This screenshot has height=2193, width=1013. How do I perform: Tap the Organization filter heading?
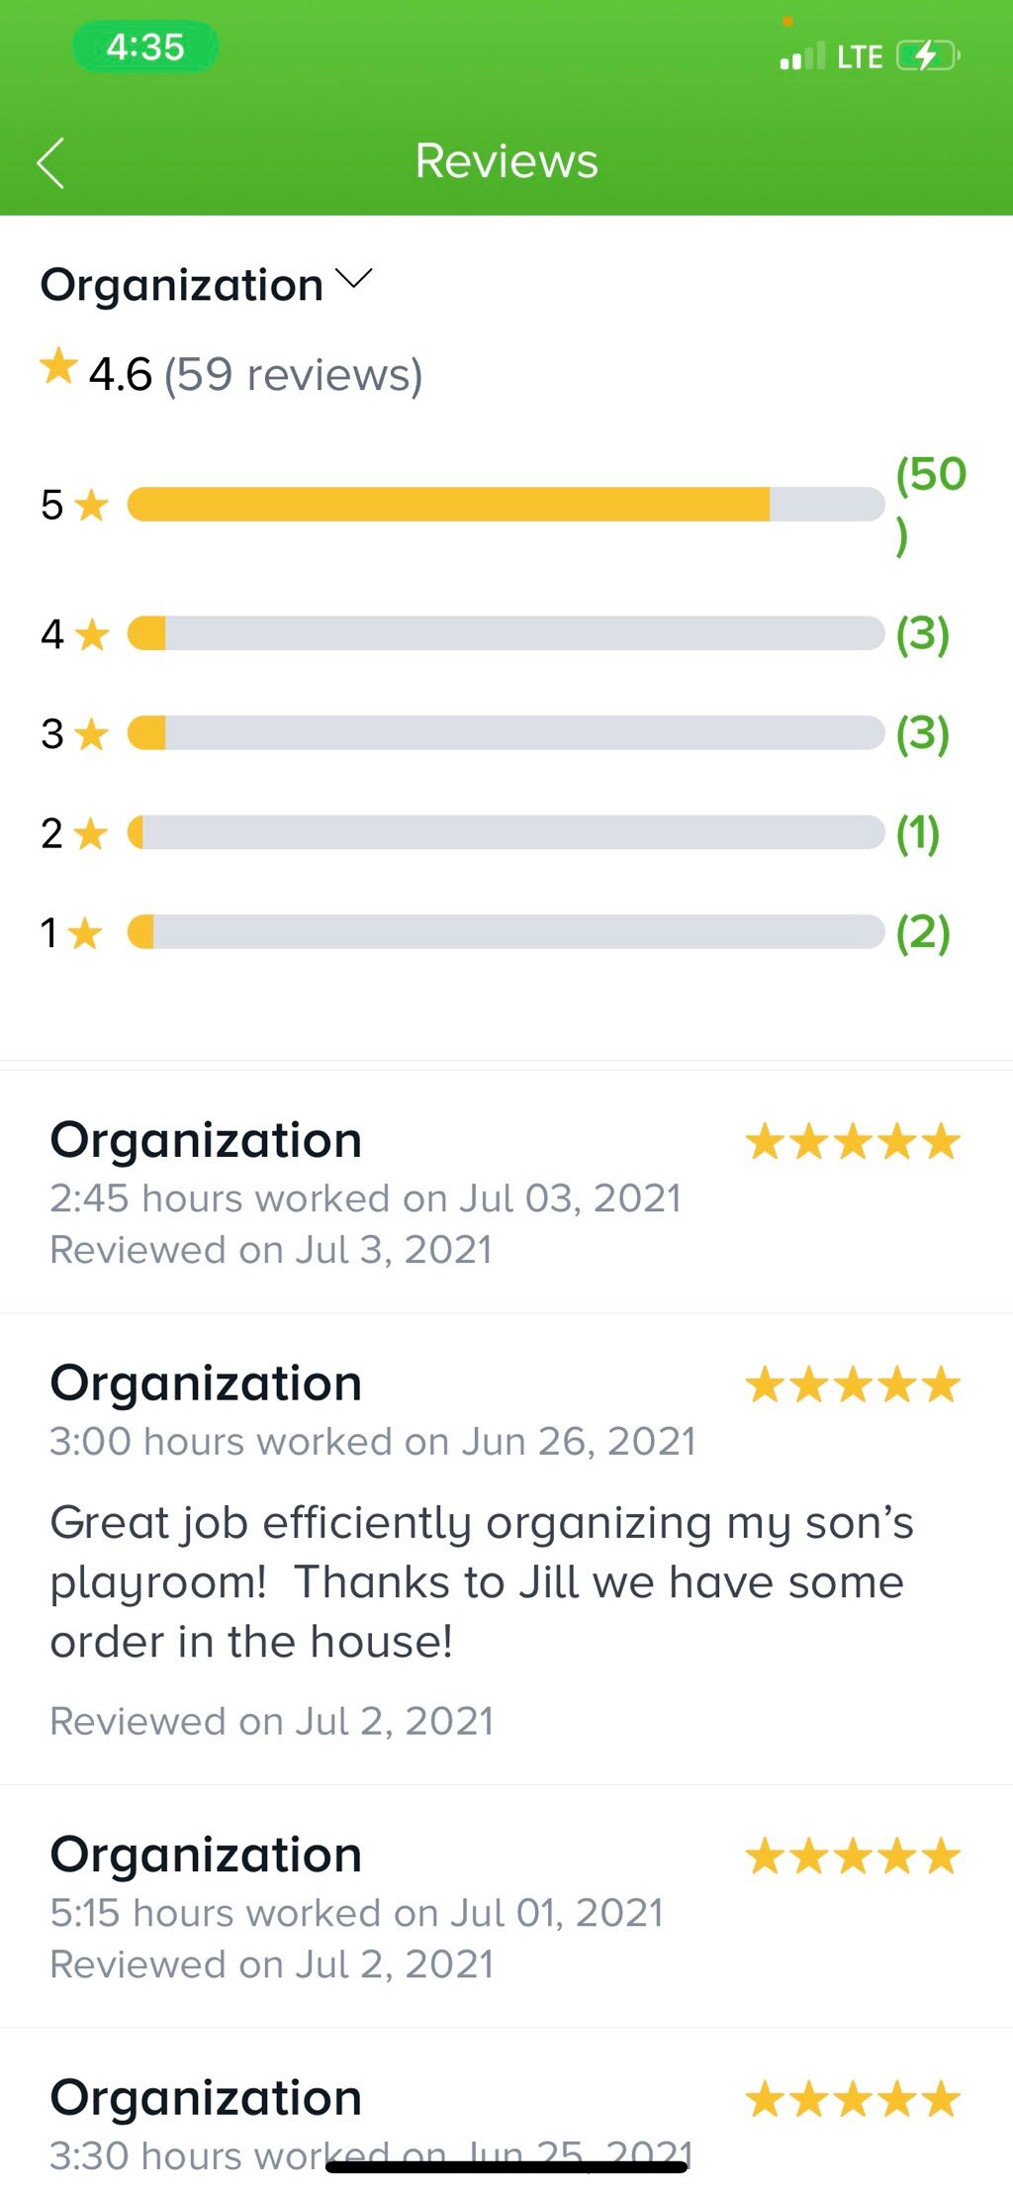[x=182, y=285]
